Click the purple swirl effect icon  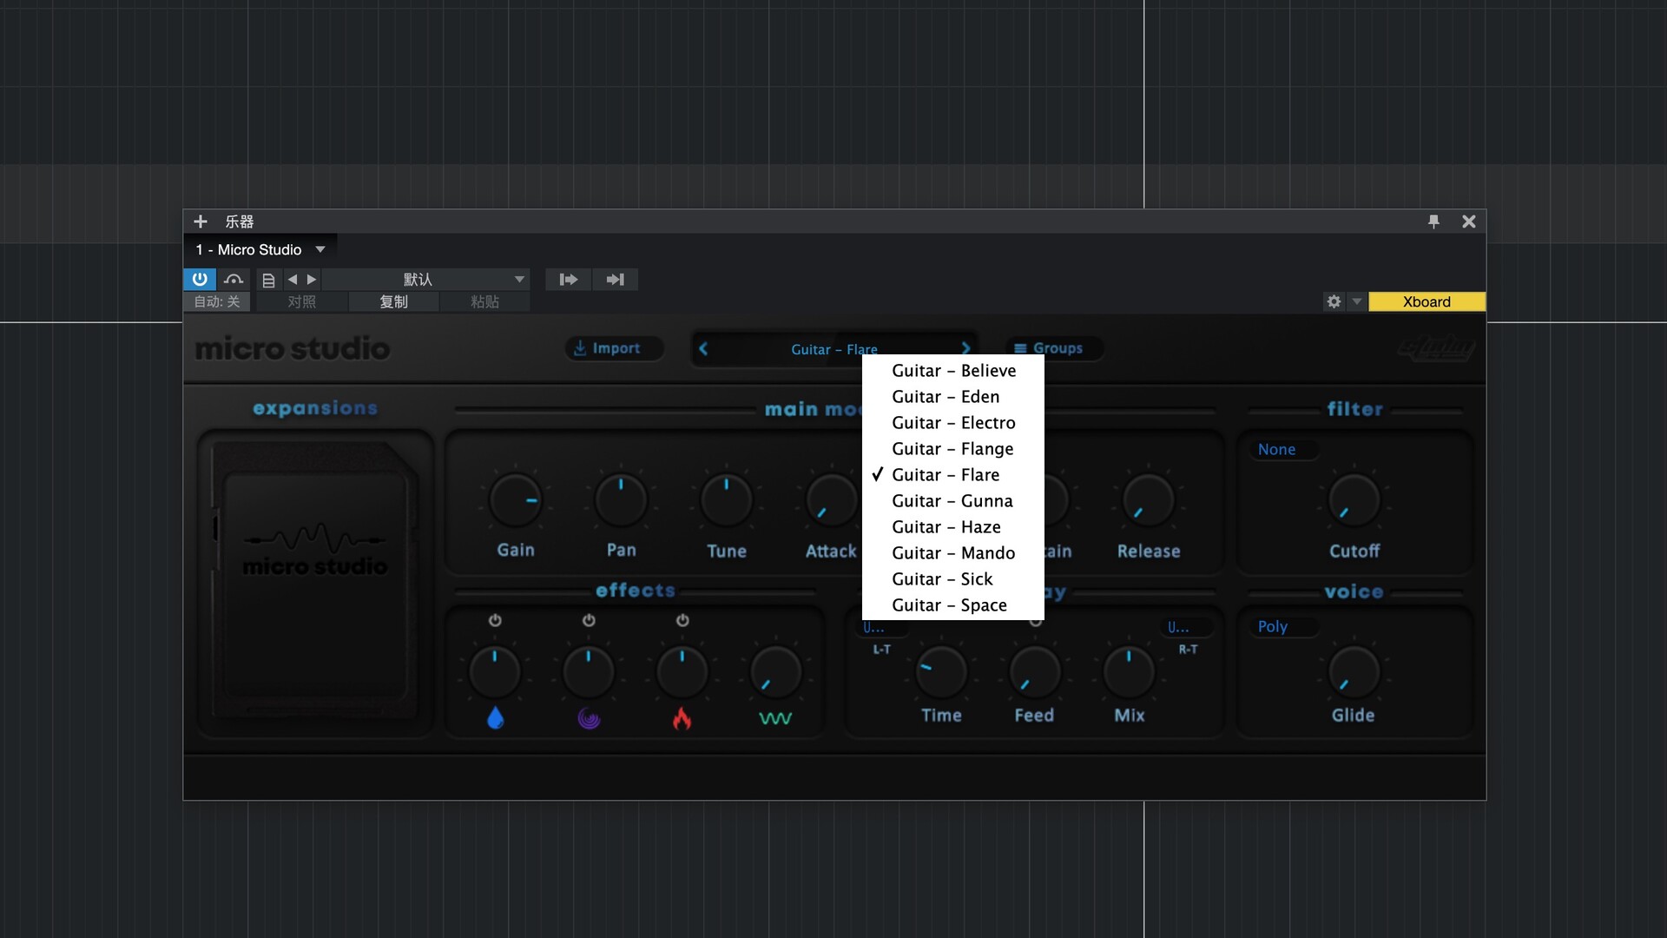tap(589, 718)
